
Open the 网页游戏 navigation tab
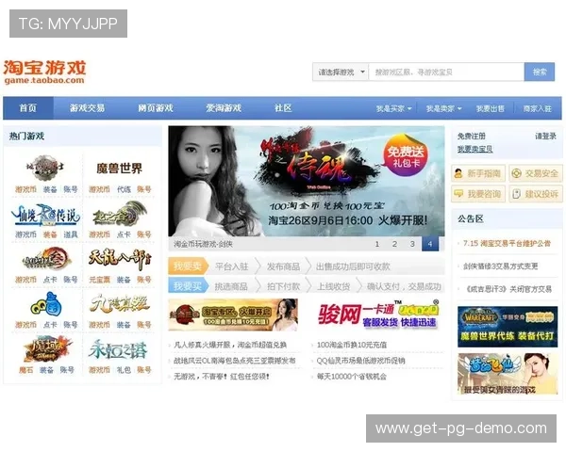[x=156, y=108]
